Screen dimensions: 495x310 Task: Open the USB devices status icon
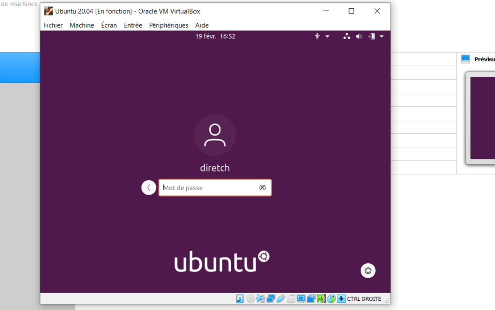tap(281, 298)
